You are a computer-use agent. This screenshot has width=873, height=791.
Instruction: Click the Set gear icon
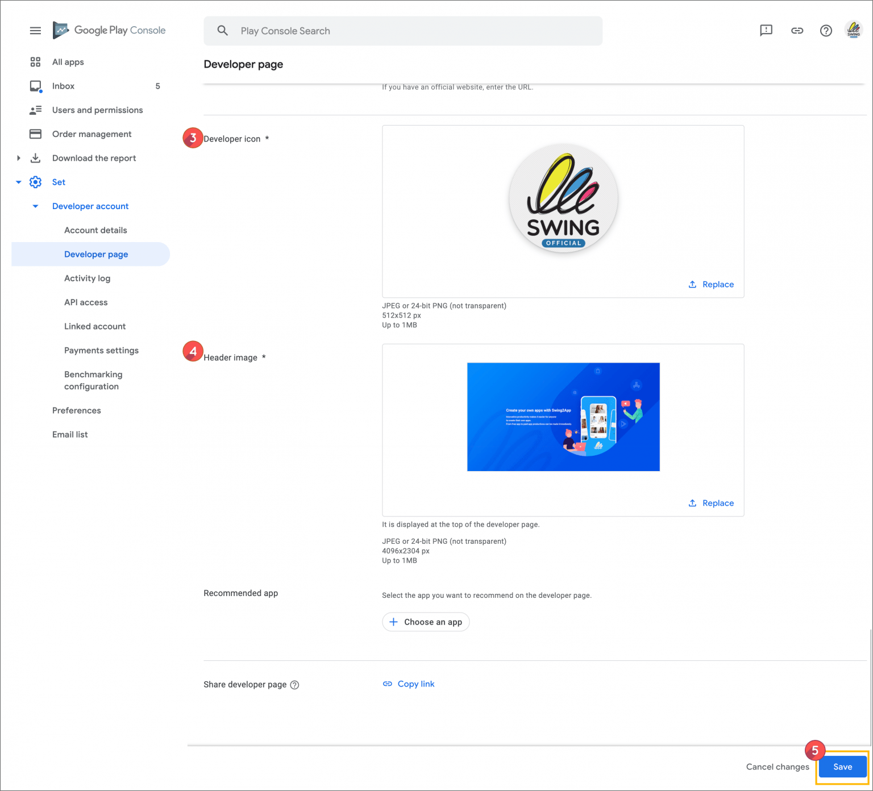[x=35, y=182]
